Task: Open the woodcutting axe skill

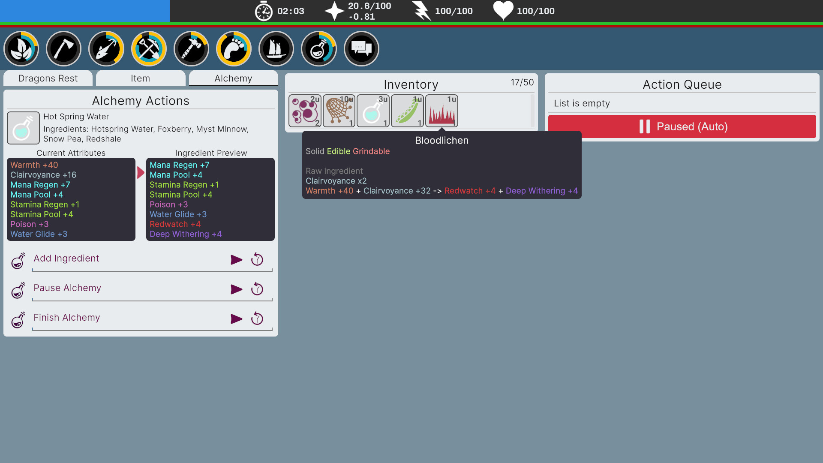Action: [x=63, y=48]
